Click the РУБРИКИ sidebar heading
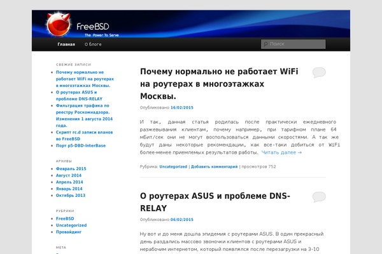This screenshot has height=254, width=382. [65, 211]
